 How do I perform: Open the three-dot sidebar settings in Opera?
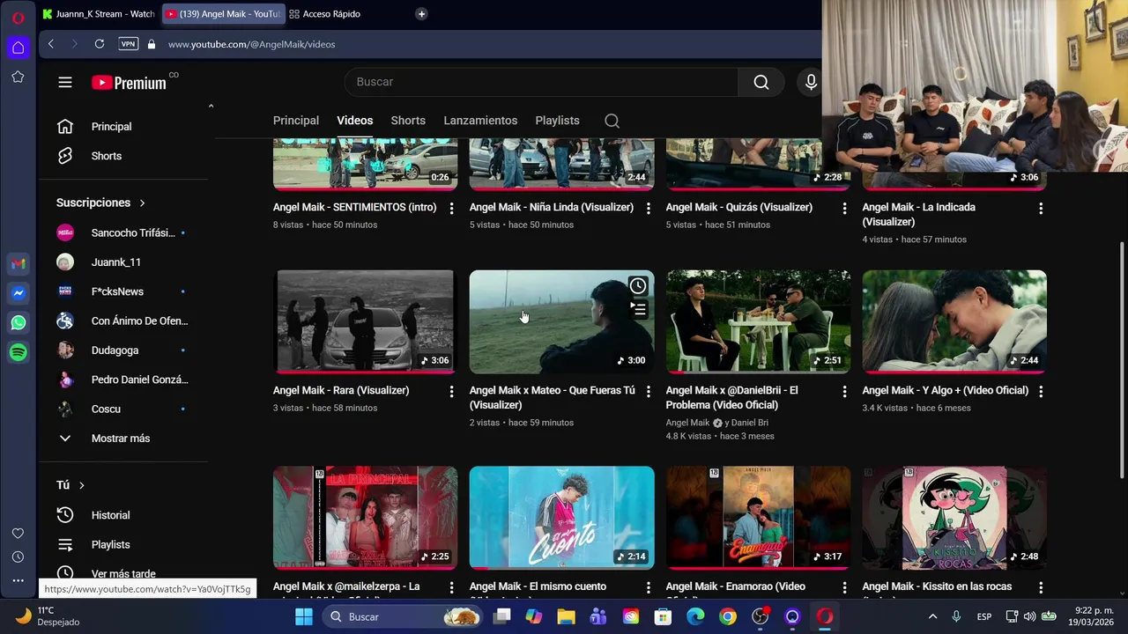tap(18, 580)
